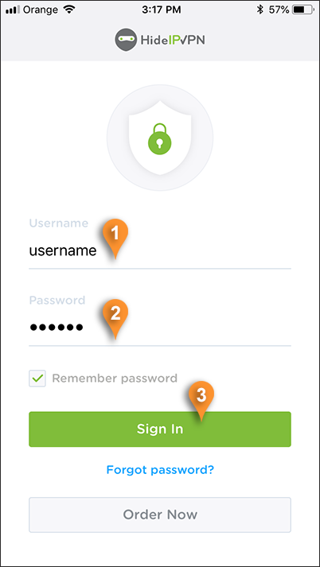The width and height of the screenshot is (320, 567).
Task: Open the Forgot password? link
Action: click(x=160, y=470)
